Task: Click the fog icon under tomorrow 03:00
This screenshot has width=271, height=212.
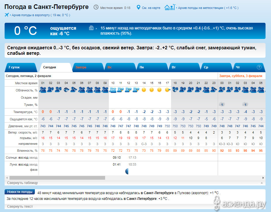Action: click(x=245, y=104)
